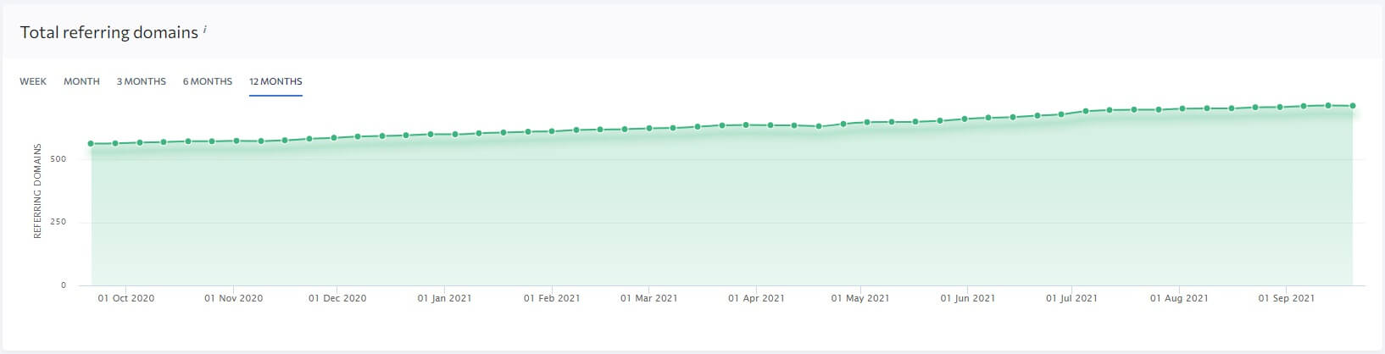
Task: Click the Total referring domains heading
Action: (108, 32)
